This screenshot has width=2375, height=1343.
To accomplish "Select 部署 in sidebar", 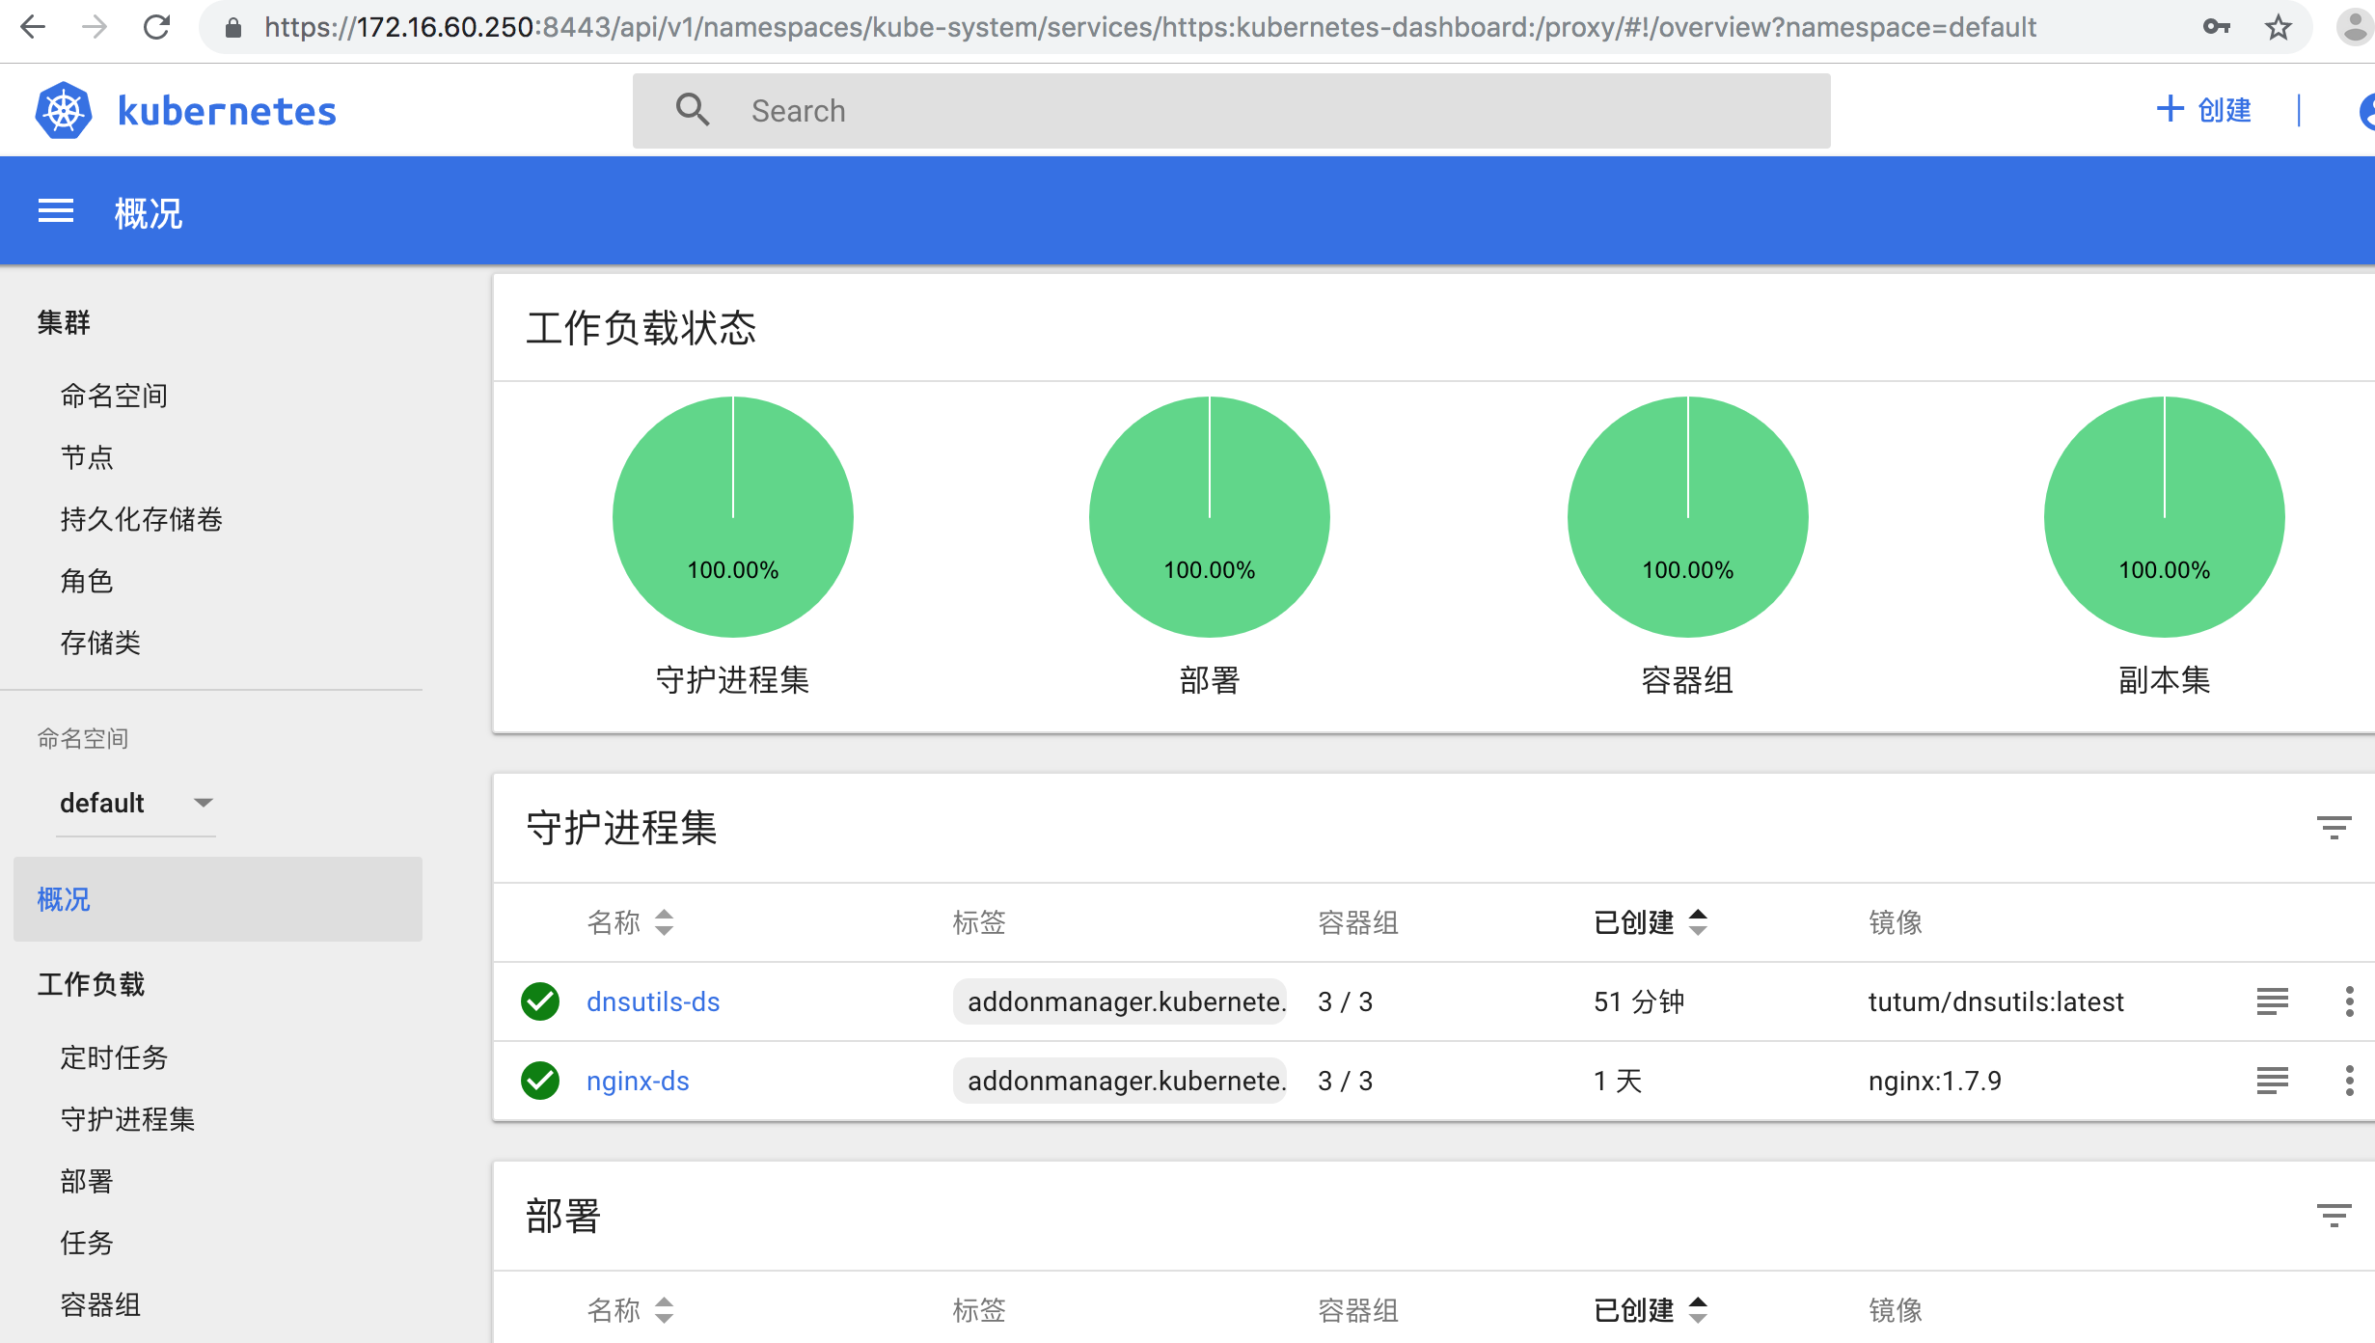I will [x=87, y=1181].
